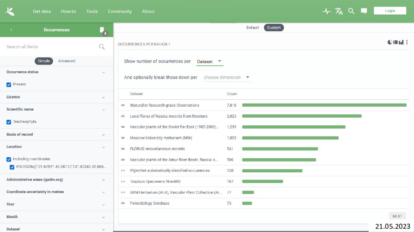Click the Local floras of Russia bar
The image size is (414, 232).
coord(302,116)
